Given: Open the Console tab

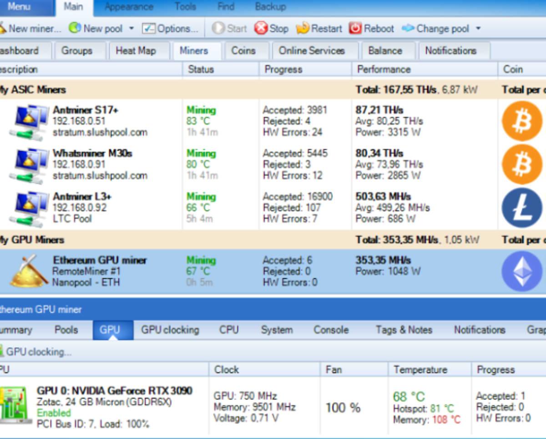Looking at the screenshot, I should pos(331,330).
